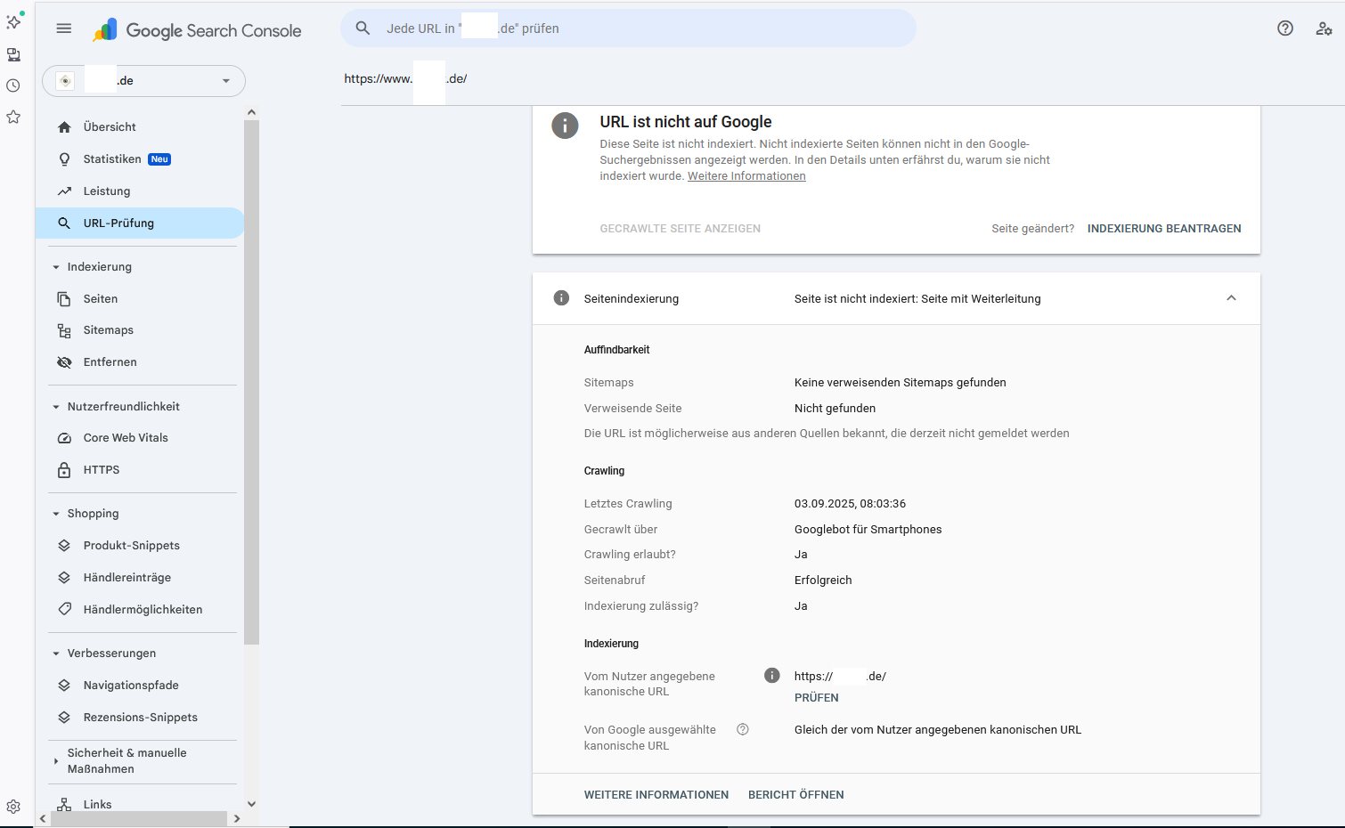1345x828 pixels.
Task: Expand Sicherheit & manuelle Maßnahmen group
Action: [56, 761]
